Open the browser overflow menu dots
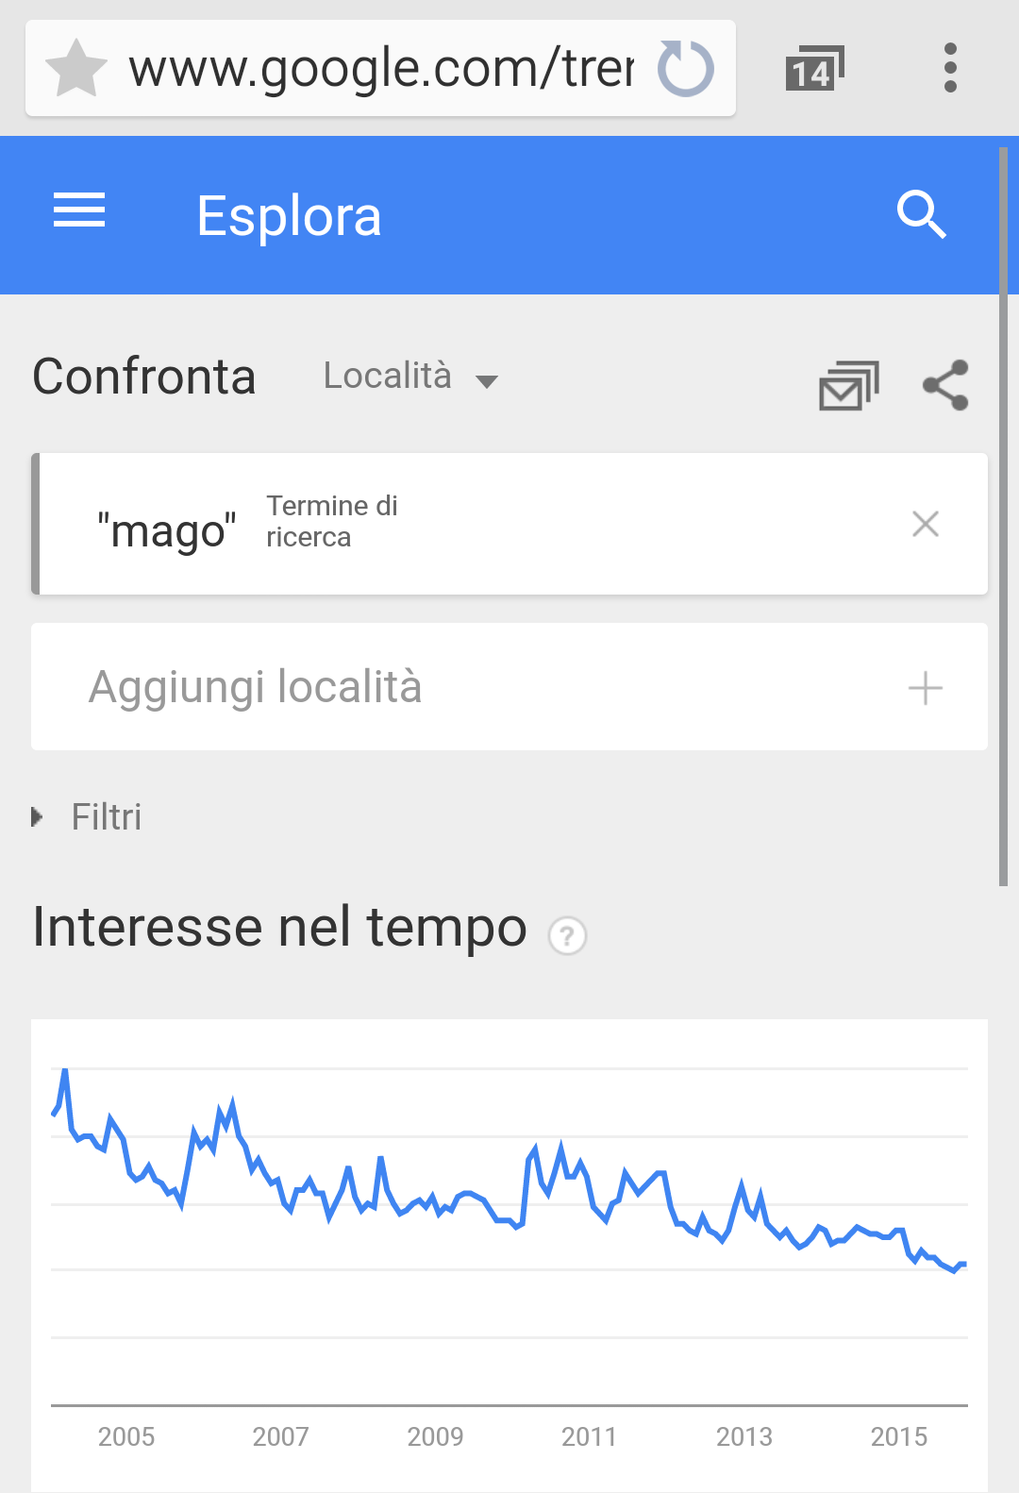Viewport: 1019px width, 1493px height. [950, 68]
